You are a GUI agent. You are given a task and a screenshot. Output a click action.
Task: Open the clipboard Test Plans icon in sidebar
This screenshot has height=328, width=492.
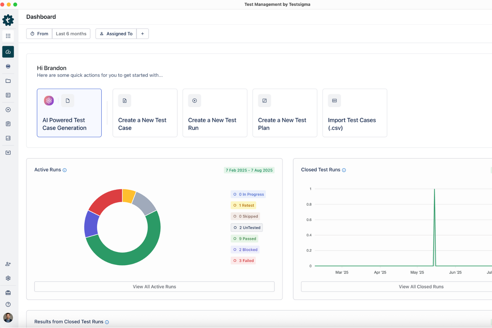8,124
